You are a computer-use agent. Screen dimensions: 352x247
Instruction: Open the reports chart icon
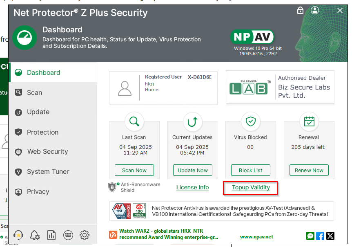click(51, 235)
